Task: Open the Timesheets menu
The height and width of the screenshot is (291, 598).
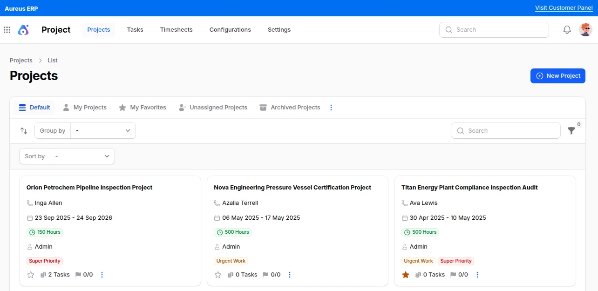Action: click(x=177, y=30)
